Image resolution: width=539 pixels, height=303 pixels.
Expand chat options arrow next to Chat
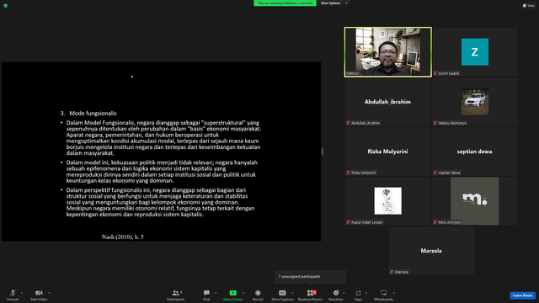coord(216,293)
